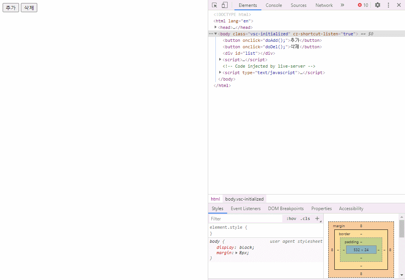Open the DevTools three-dot menu

388,5
